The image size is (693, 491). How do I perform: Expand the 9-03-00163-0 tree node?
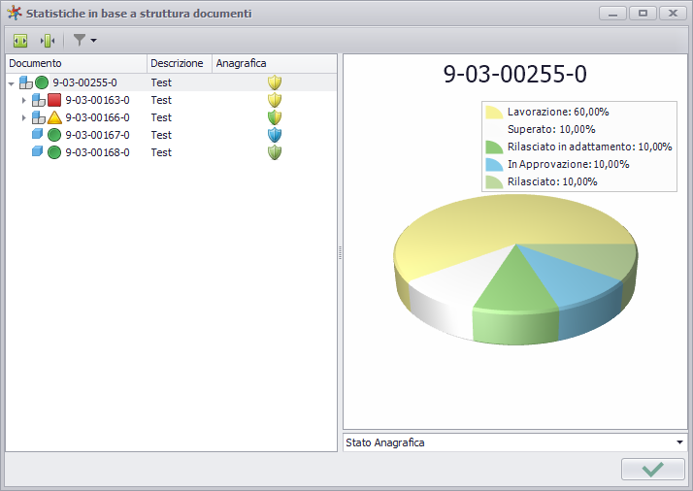point(24,100)
